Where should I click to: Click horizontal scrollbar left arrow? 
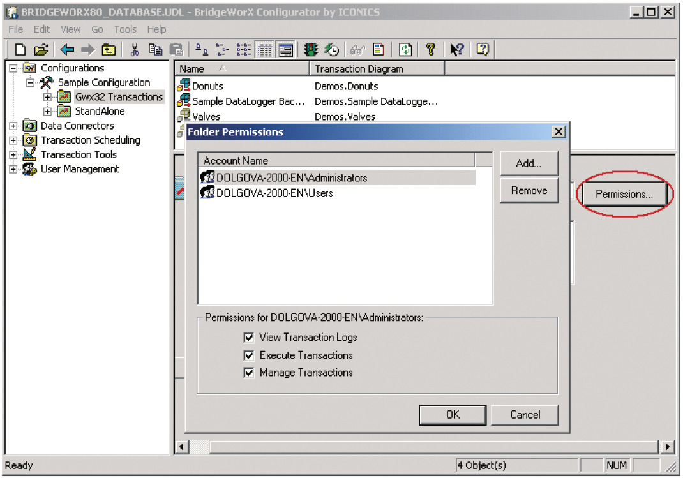[182, 447]
